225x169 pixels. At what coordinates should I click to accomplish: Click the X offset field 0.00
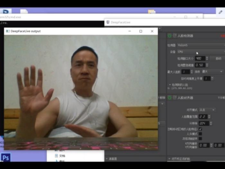coord(204,145)
